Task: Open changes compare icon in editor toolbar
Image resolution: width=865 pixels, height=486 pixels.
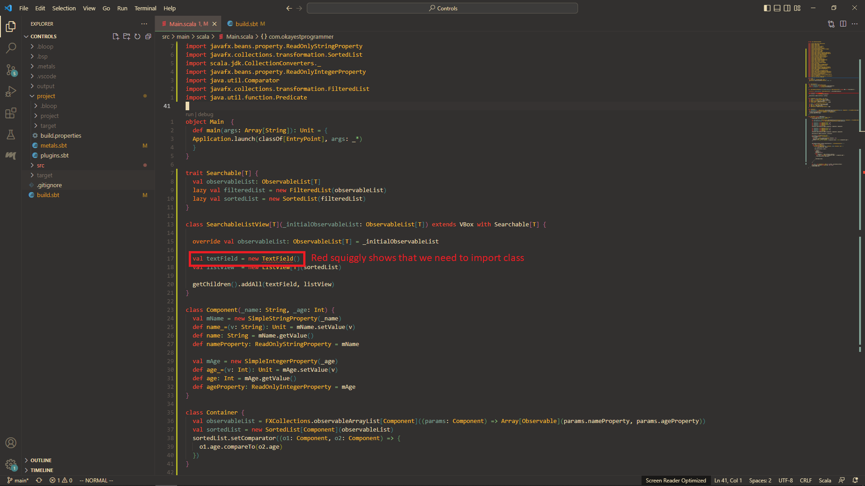Action: pos(831,24)
